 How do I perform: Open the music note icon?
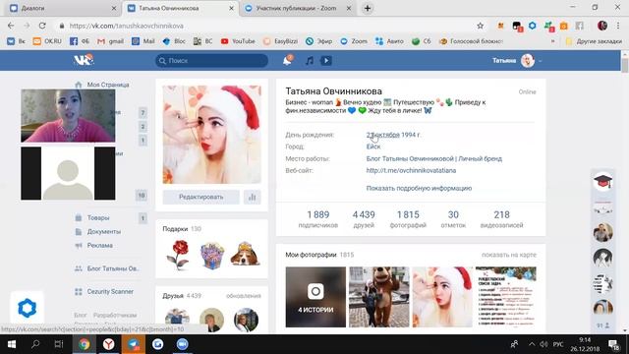pyautogui.click(x=309, y=61)
